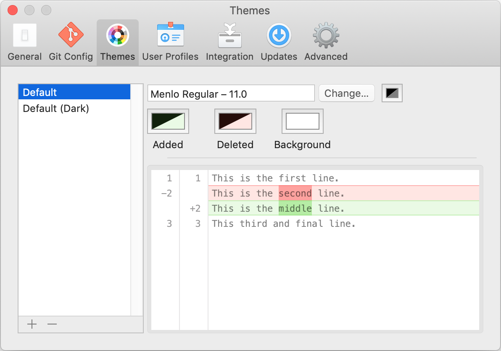Click the Change... font button
This screenshot has height=351, width=501.
(346, 93)
